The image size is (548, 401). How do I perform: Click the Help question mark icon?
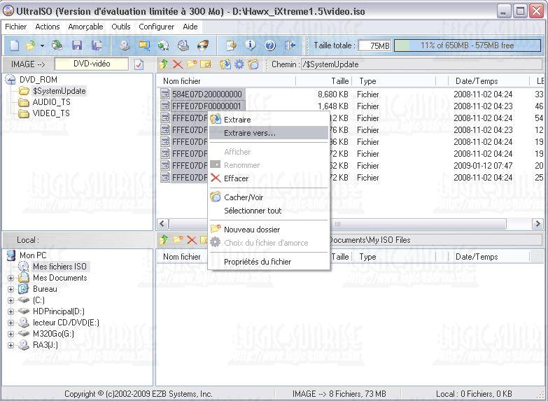click(270, 45)
